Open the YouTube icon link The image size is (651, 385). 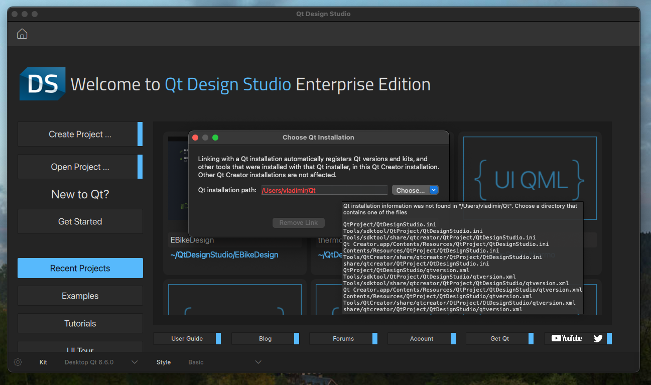(567, 338)
